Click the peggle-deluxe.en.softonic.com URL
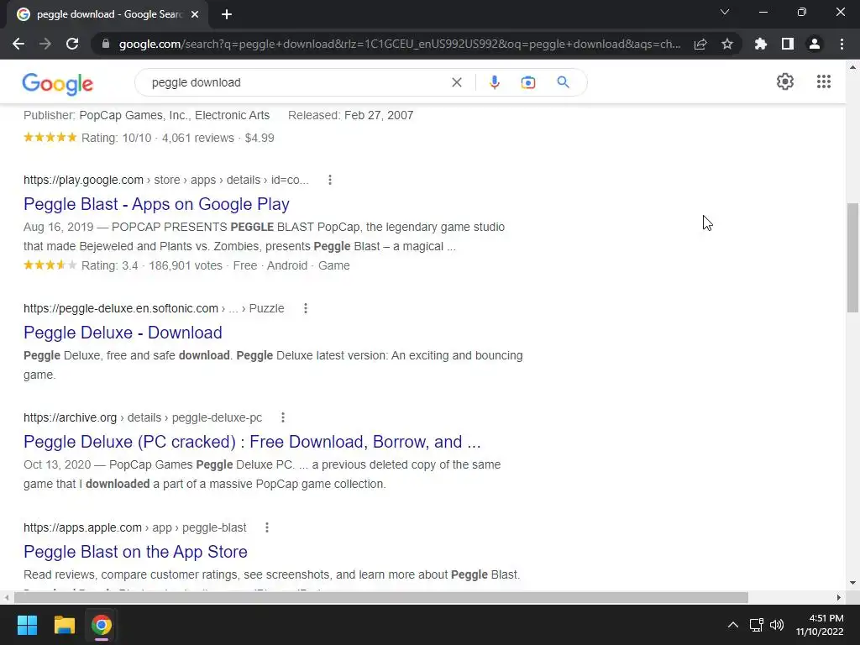860x645 pixels. click(x=154, y=308)
